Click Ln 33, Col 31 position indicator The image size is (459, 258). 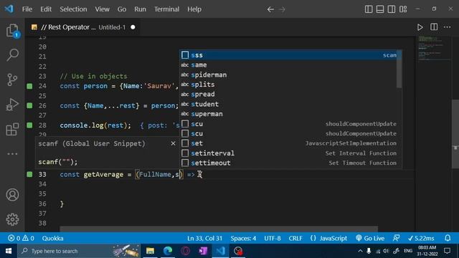(x=204, y=238)
